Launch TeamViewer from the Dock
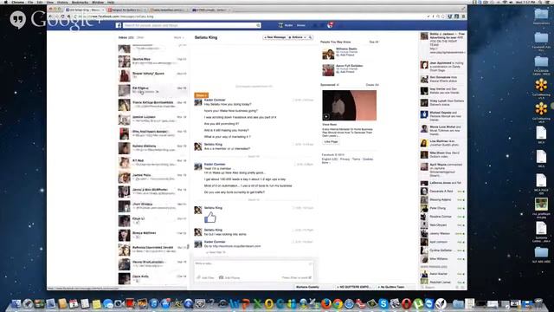Viewport: 554px width, 312px height. pyautogui.click(x=429, y=303)
